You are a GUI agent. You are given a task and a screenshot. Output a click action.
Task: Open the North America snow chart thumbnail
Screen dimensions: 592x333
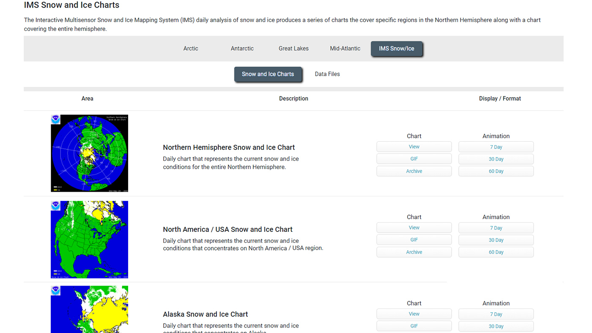point(89,239)
